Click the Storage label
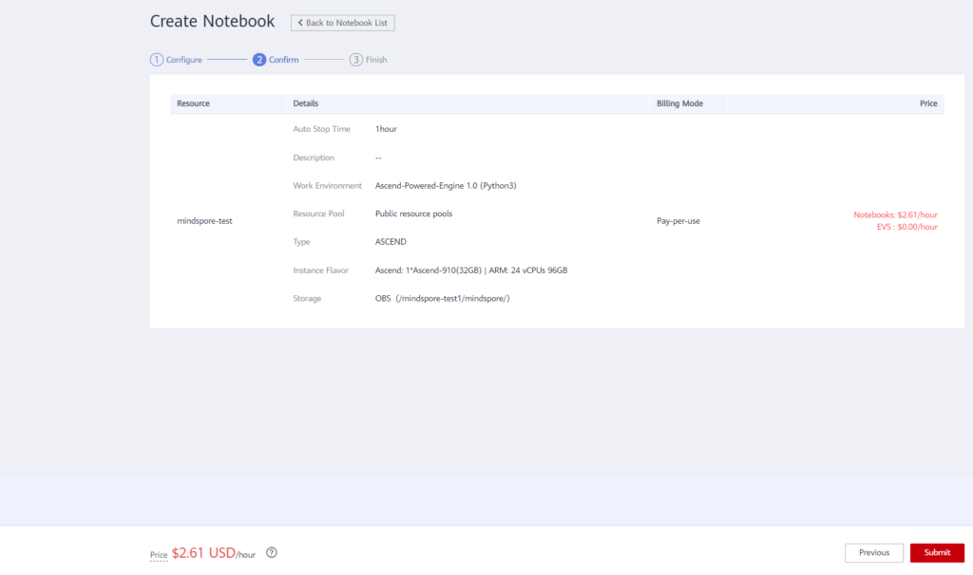 coord(307,299)
